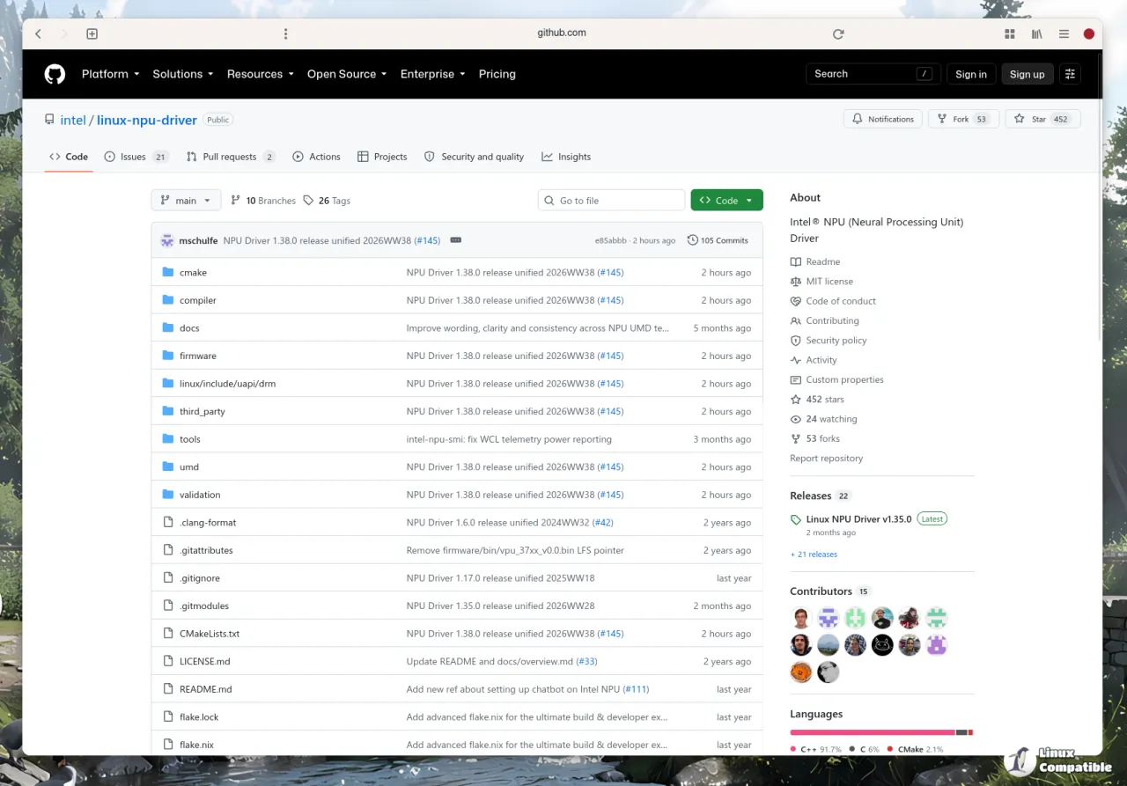Open the browser library icon
1127x786 pixels.
(1037, 33)
